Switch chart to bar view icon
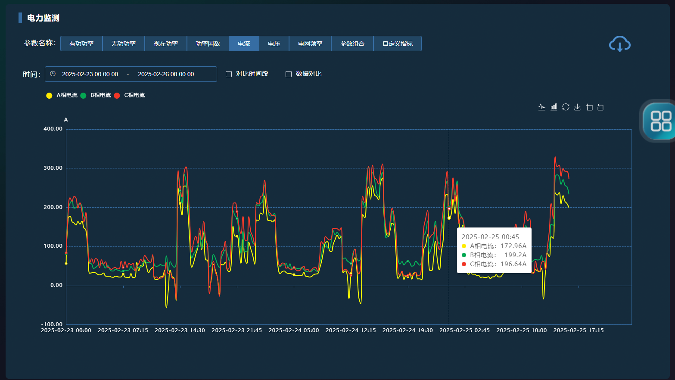Viewport: 675px width, 380px height. [x=554, y=107]
